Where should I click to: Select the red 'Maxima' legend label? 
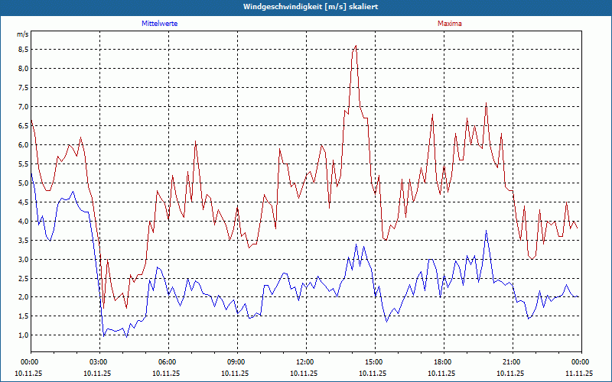(450, 24)
